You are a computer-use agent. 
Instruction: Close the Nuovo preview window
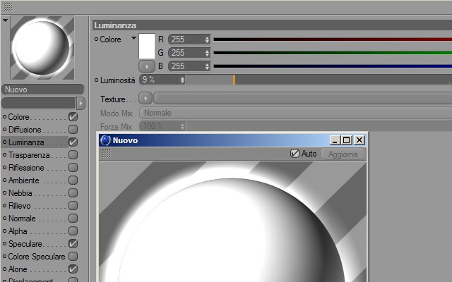click(359, 140)
